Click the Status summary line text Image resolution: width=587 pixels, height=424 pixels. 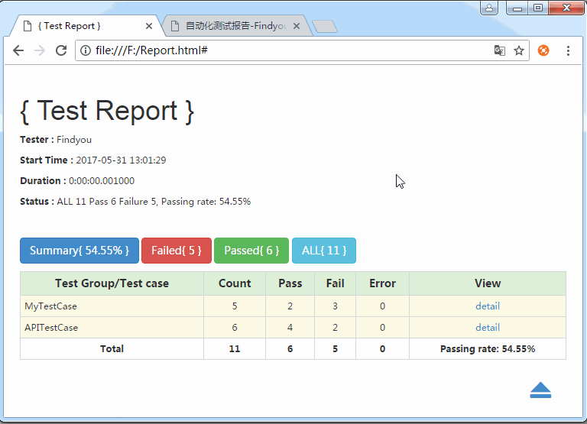pos(154,202)
